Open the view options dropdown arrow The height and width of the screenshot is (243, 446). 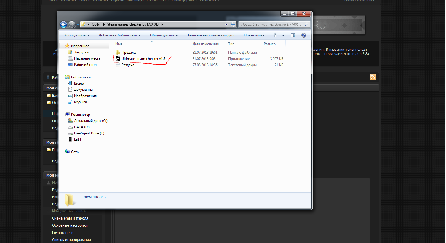pyautogui.click(x=283, y=35)
